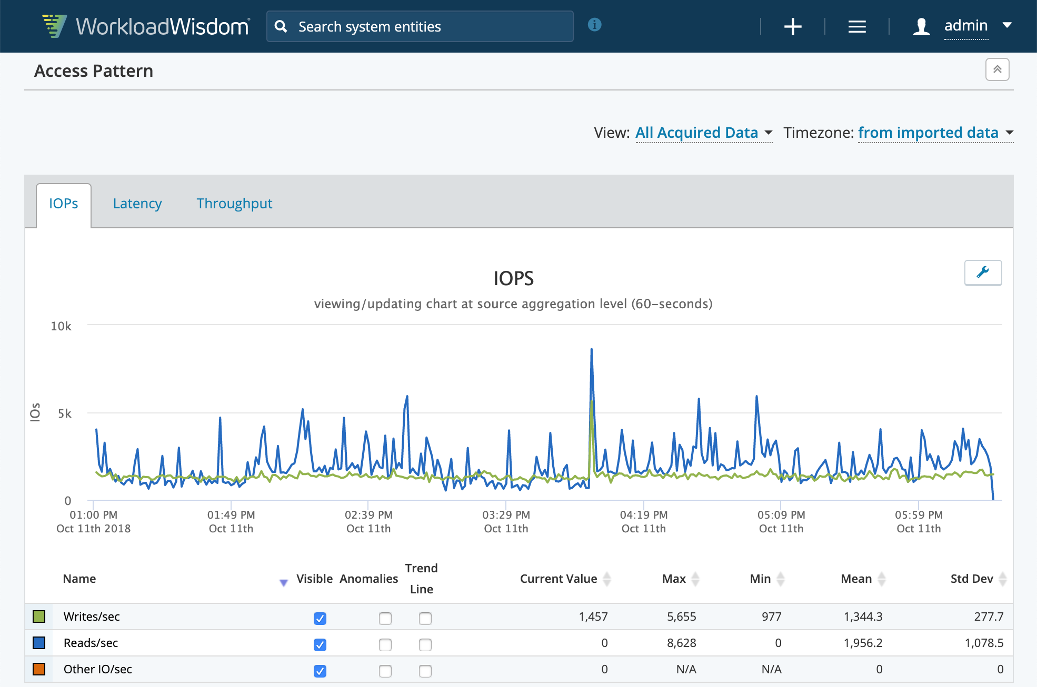Switch to the Throughput tab

pos(234,204)
